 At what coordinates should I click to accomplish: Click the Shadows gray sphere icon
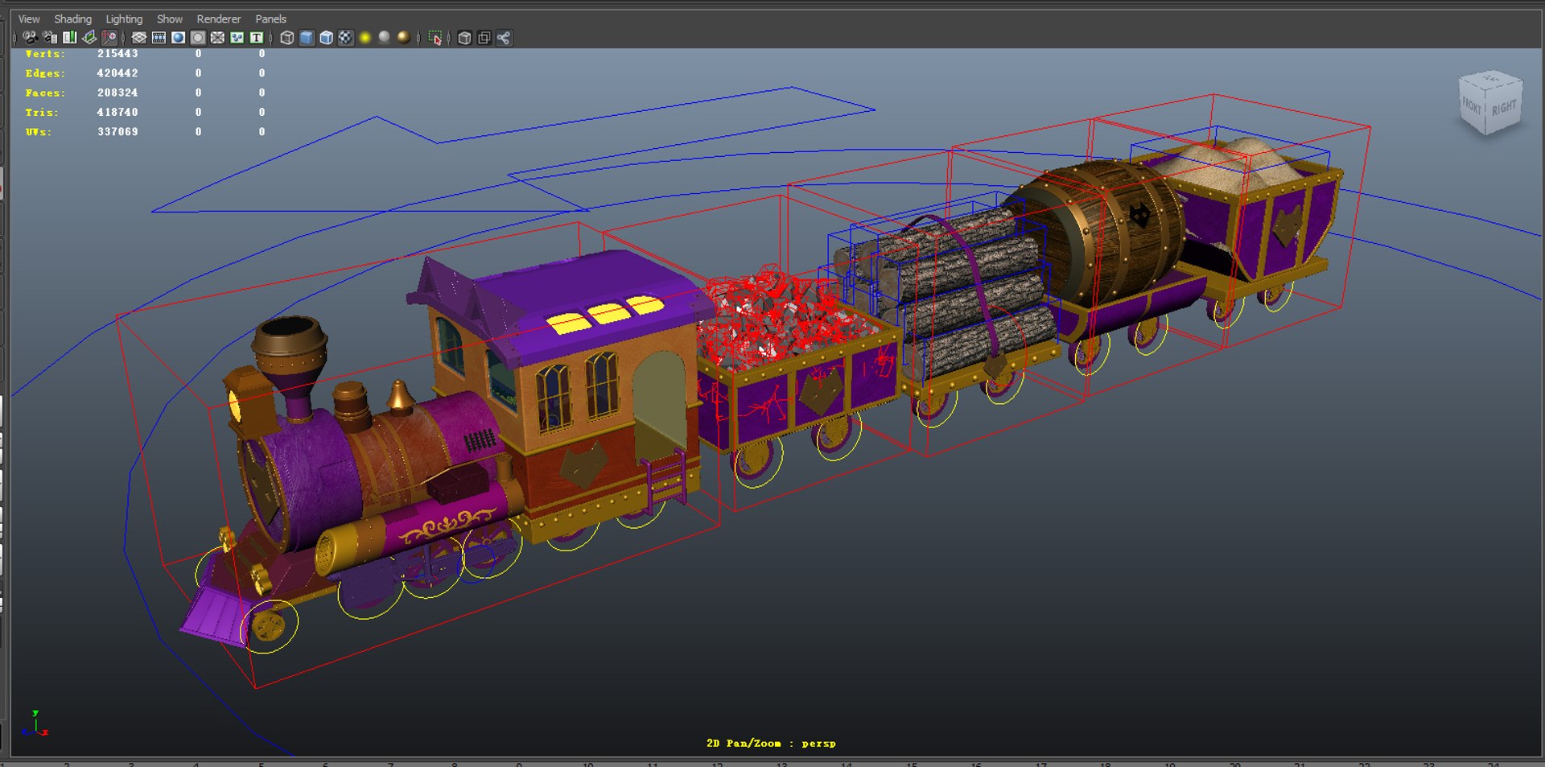pyautogui.click(x=385, y=37)
